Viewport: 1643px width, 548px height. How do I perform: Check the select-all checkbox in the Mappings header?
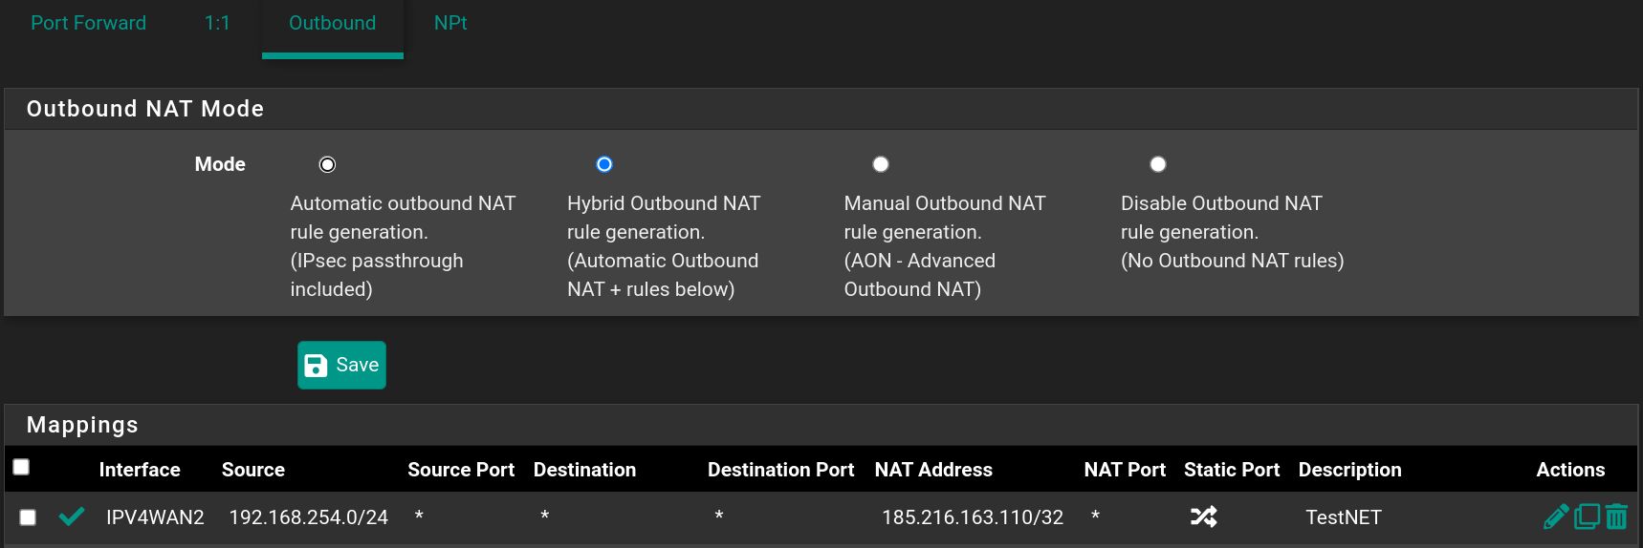(21, 467)
